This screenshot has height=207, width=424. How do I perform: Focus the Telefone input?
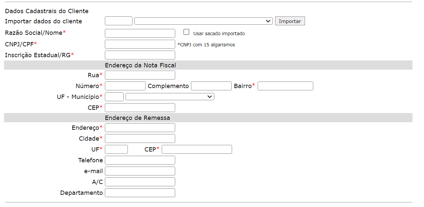(x=140, y=160)
